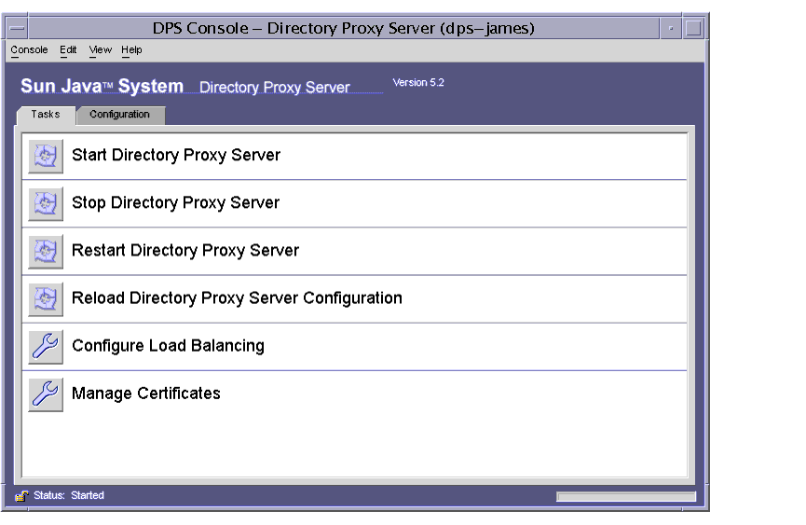Image resolution: width=806 pixels, height=525 pixels.
Task: Minimize the DPS Console window
Action: [671, 28]
